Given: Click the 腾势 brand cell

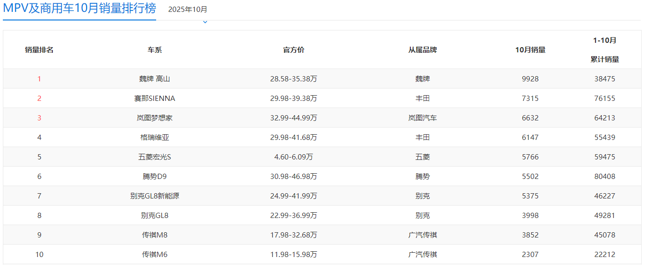Looking at the screenshot, I should (x=422, y=177).
